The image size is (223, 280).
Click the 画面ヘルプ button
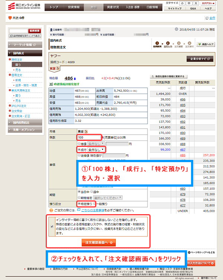click(x=206, y=44)
